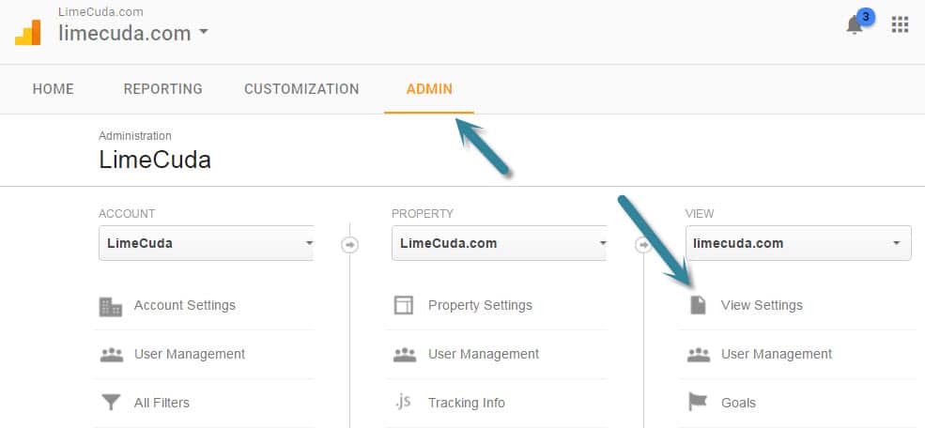Open Tracking Info link
Screen dimensions: 925x428
point(467,404)
